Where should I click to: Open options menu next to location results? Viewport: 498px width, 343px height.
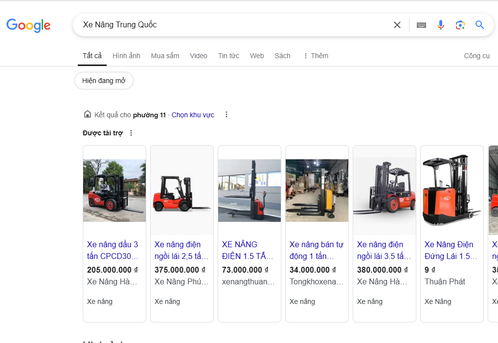tap(226, 115)
